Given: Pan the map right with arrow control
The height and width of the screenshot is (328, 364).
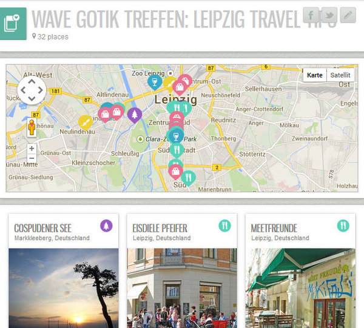Looking at the screenshot, I should pos(41,90).
